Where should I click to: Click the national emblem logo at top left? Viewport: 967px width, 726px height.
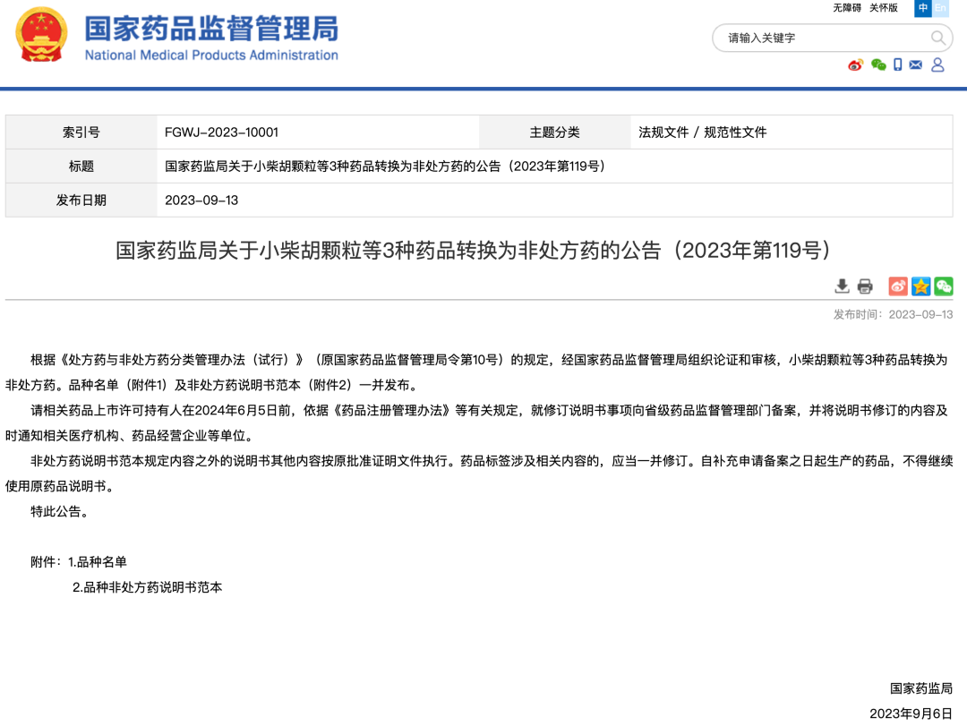point(39,37)
